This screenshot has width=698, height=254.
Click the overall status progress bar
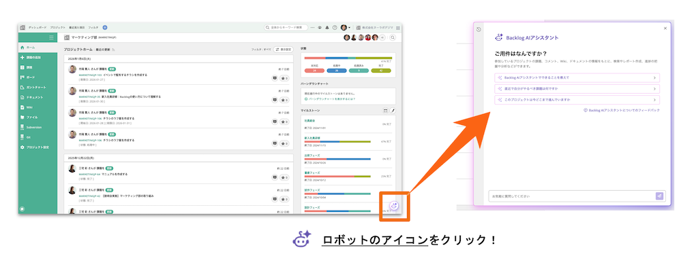coord(348,58)
